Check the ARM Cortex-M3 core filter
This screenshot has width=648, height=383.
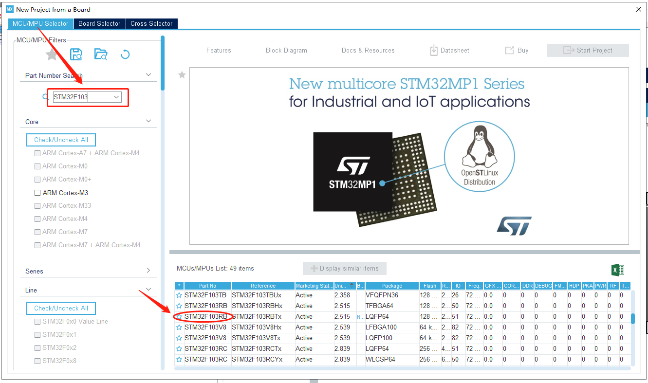pos(37,192)
